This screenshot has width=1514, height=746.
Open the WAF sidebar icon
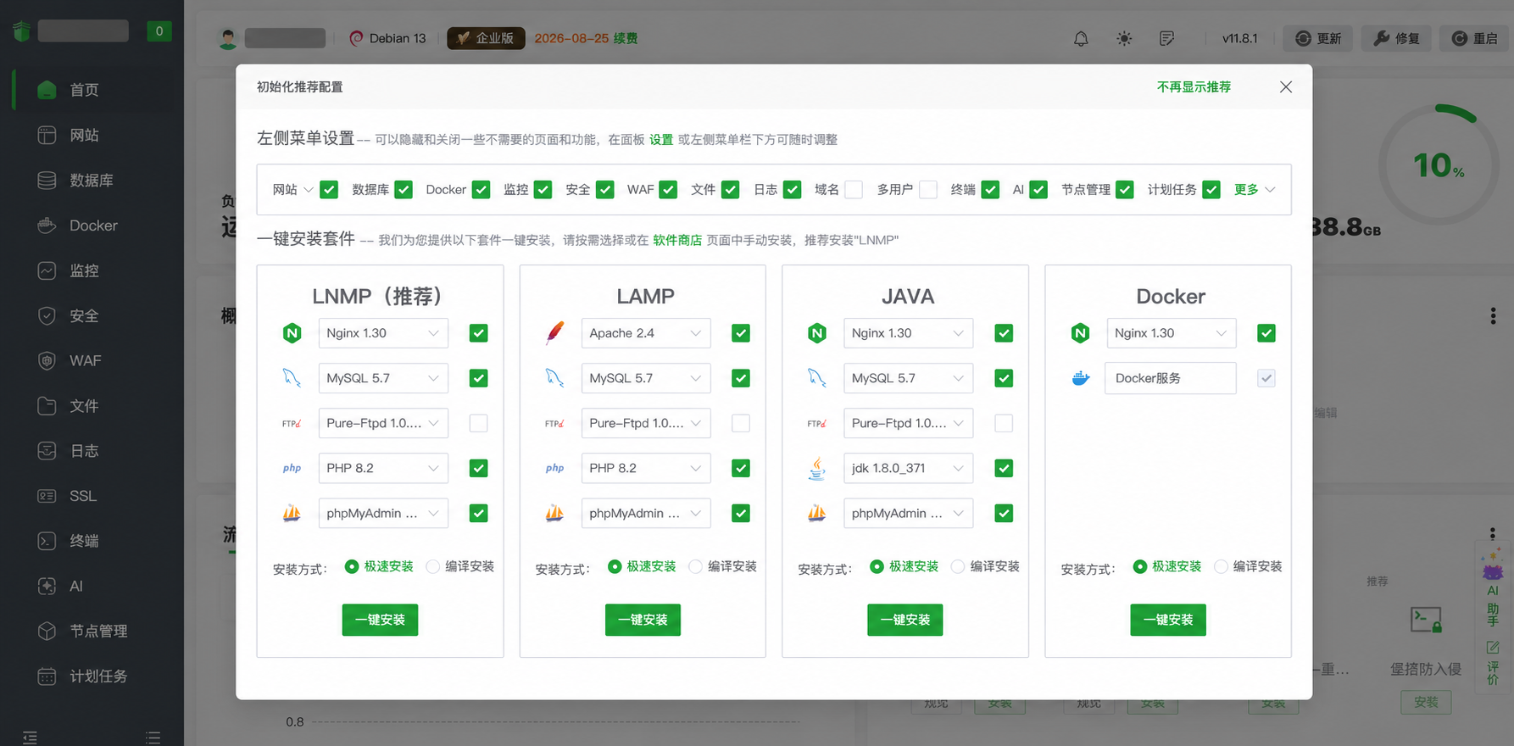pyautogui.click(x=47, y=360)
